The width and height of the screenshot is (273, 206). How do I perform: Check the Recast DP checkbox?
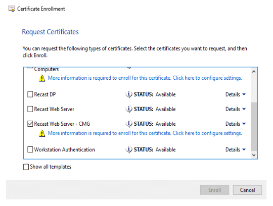30,94
